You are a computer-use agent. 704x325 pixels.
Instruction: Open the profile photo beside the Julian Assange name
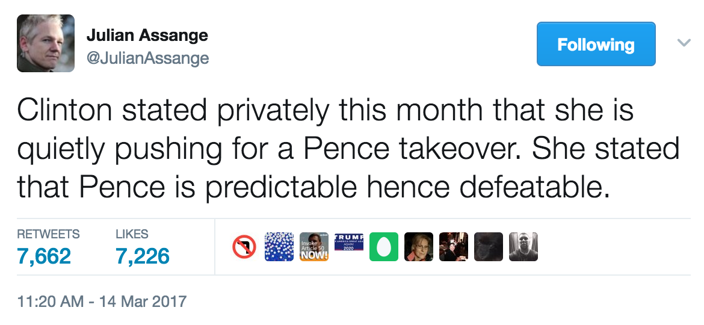(x=46, y=43)
